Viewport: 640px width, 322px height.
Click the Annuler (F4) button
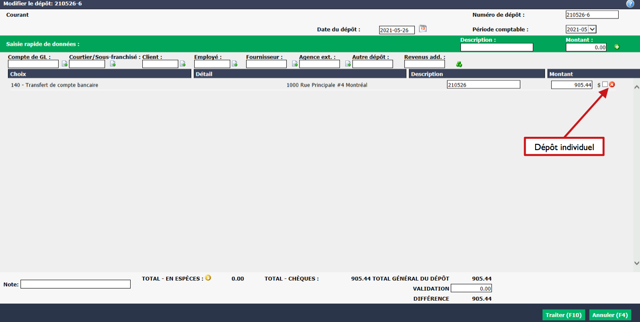click(610, 315)
